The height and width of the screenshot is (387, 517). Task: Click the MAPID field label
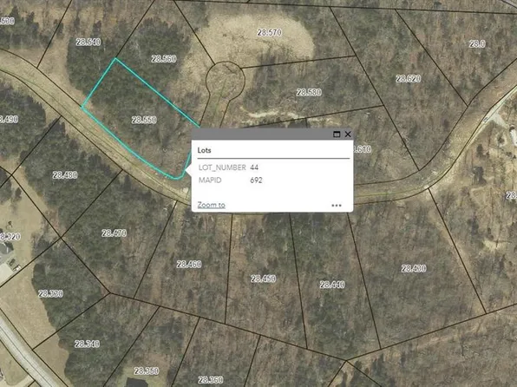pos(210,180)
